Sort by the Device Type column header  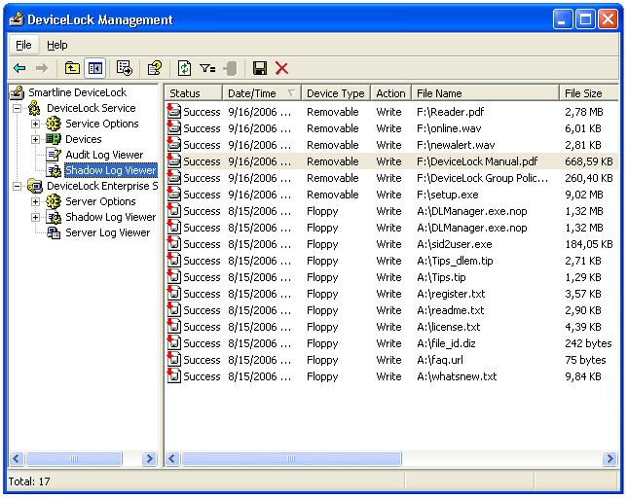click(336, 93)
